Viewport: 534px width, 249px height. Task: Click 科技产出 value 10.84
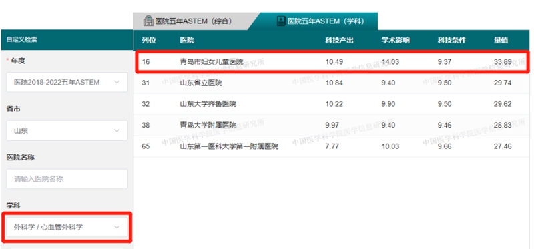[334, 83]
